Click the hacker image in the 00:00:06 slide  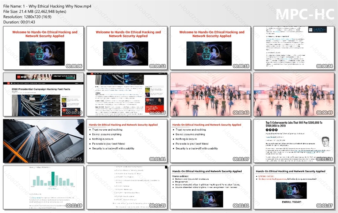point(42,54)
